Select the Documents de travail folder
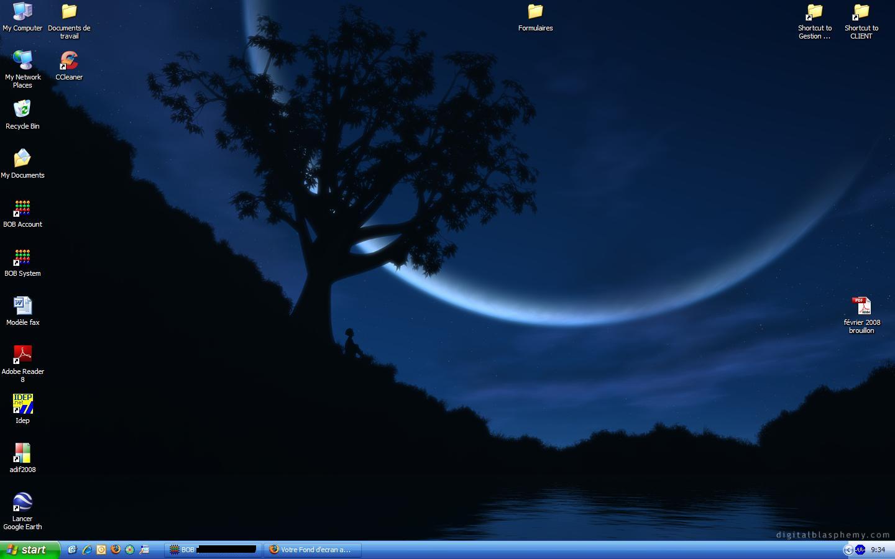895x559 pixels. [69, 21]
